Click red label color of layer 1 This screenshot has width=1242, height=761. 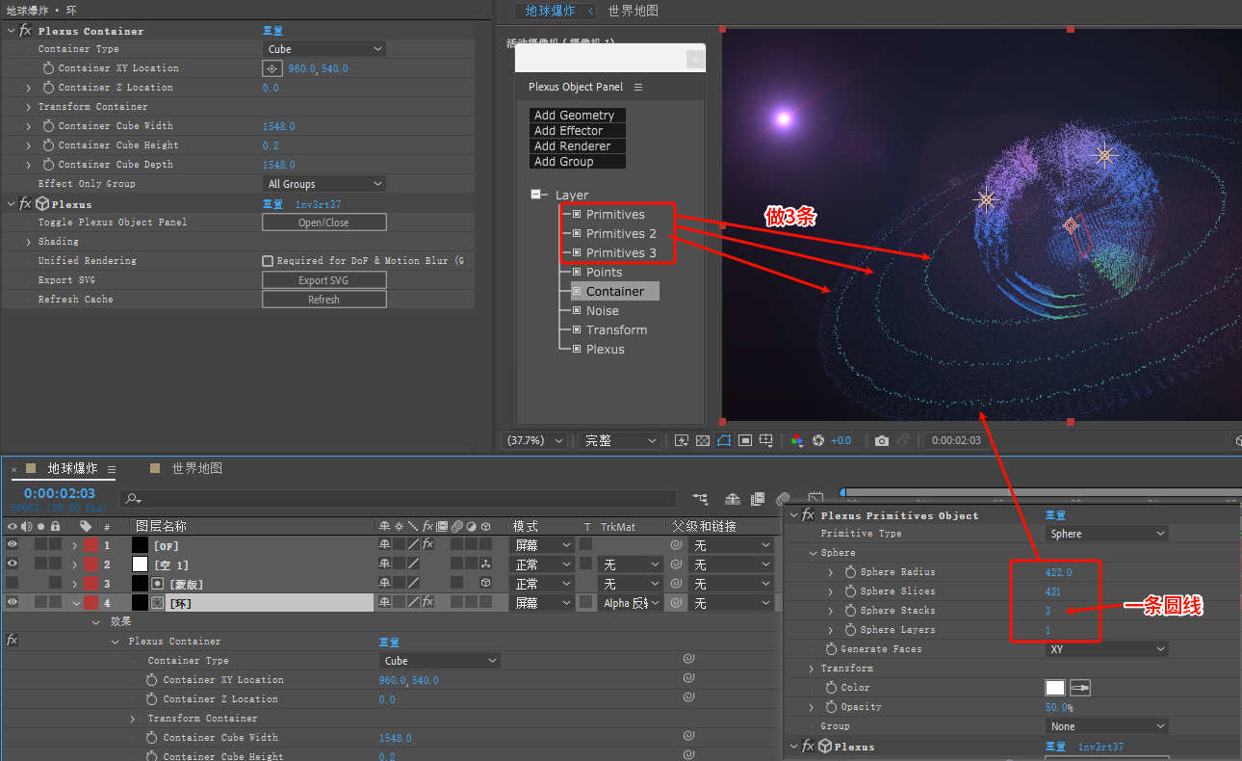pos(91,545)
